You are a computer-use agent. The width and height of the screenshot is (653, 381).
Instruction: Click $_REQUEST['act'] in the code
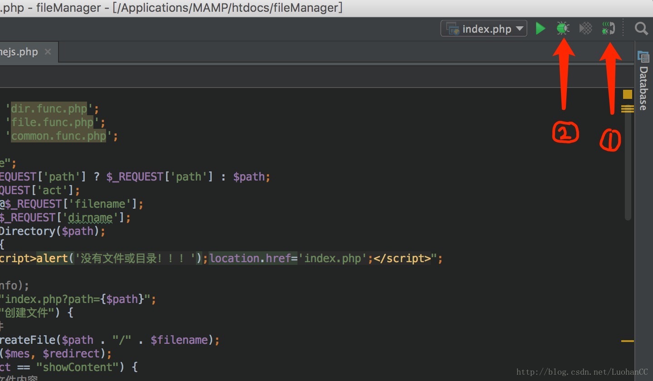pyautogui.click(x=38, y=190)
